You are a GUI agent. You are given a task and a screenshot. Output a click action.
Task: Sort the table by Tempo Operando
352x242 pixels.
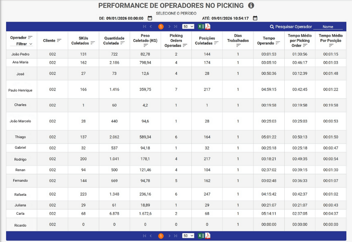pos(269,45)
